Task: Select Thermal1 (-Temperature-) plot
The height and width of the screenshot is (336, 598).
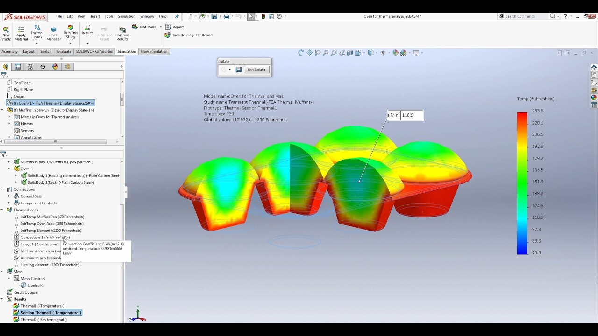Action: (x=39, y=306)
